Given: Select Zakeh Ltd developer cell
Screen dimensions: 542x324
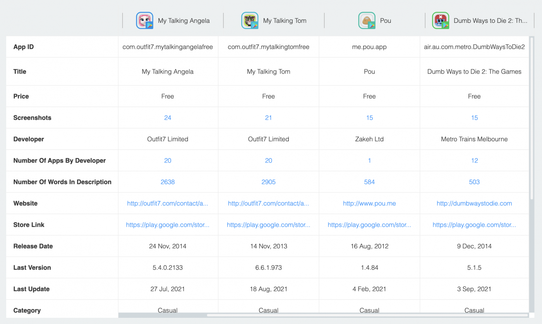Looking at the screenshot, I should (369, 139).
